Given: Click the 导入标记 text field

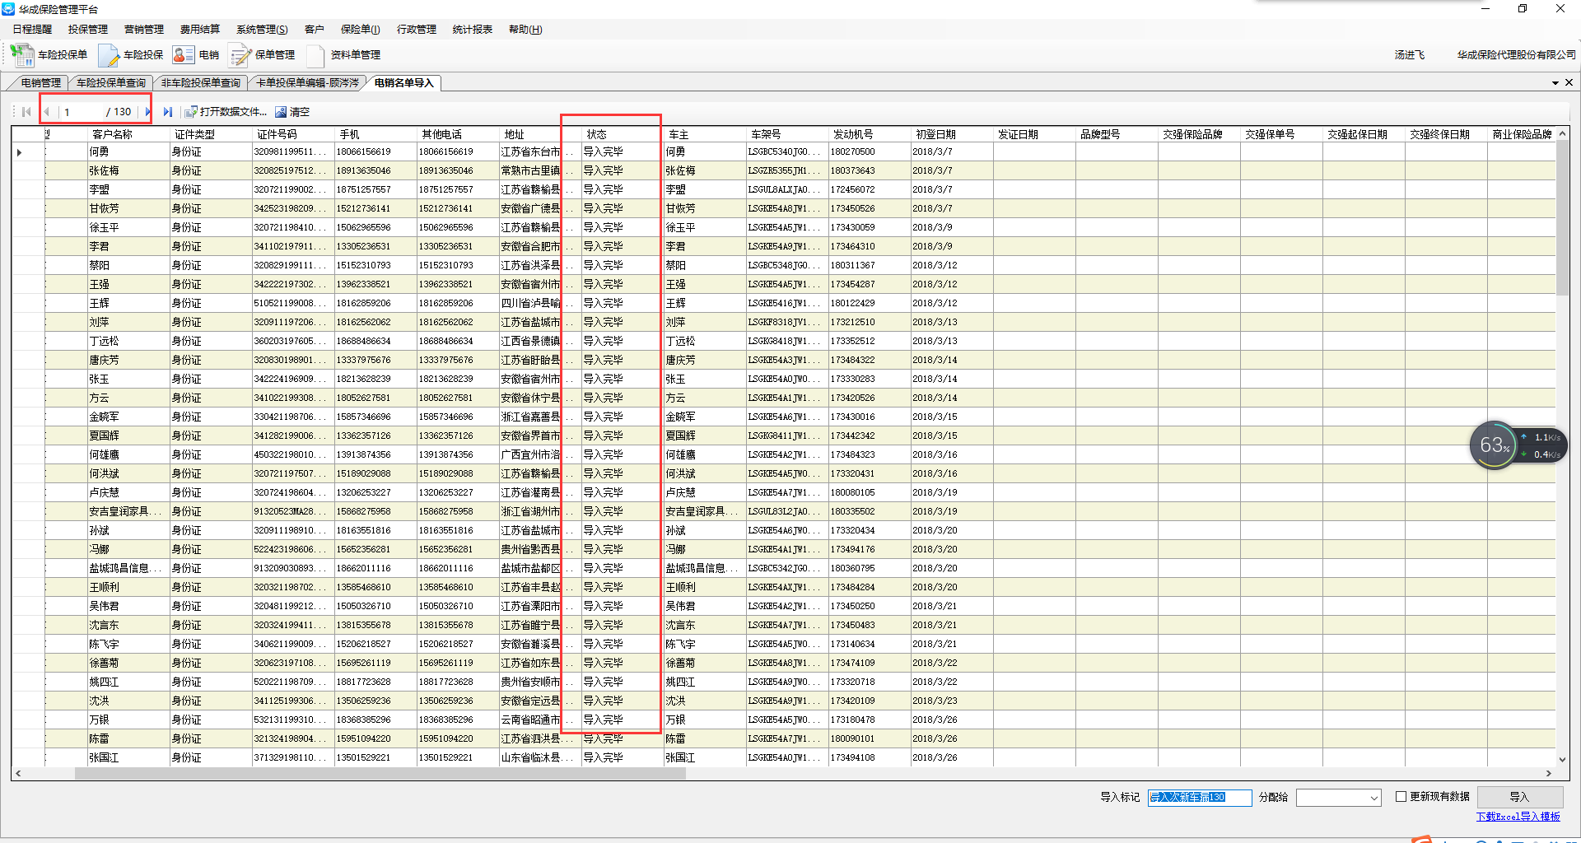Looking at the screenshot, I should [x=1199, y=797].
